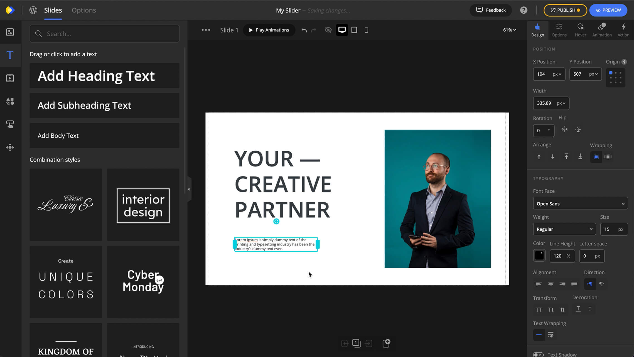Screen dimensions: 634x357
Task: Switch to tablet device view
Action: [354, 30]
